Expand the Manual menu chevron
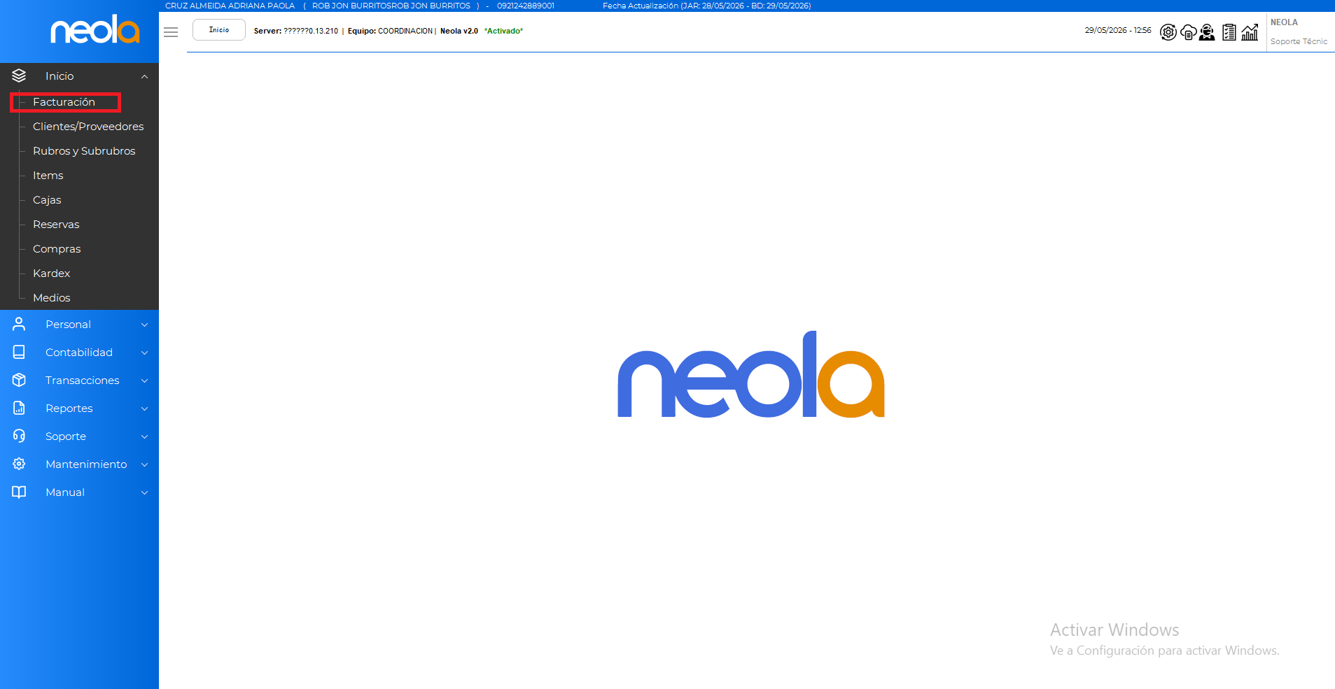Viewport: 1335px width, 689px height. tap(144, 492)
